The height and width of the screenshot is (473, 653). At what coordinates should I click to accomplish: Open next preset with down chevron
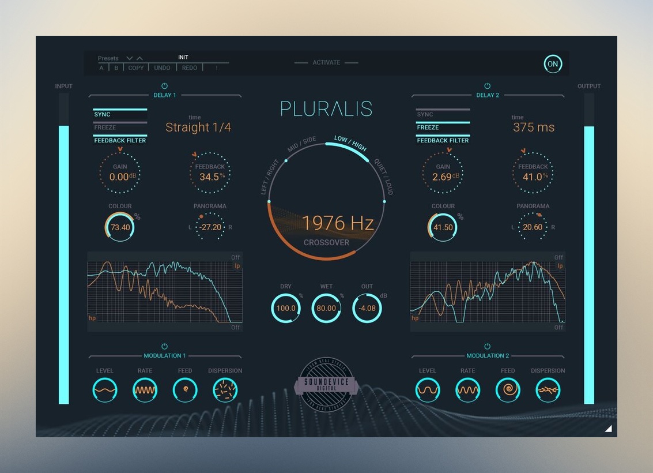coord(130,58)
